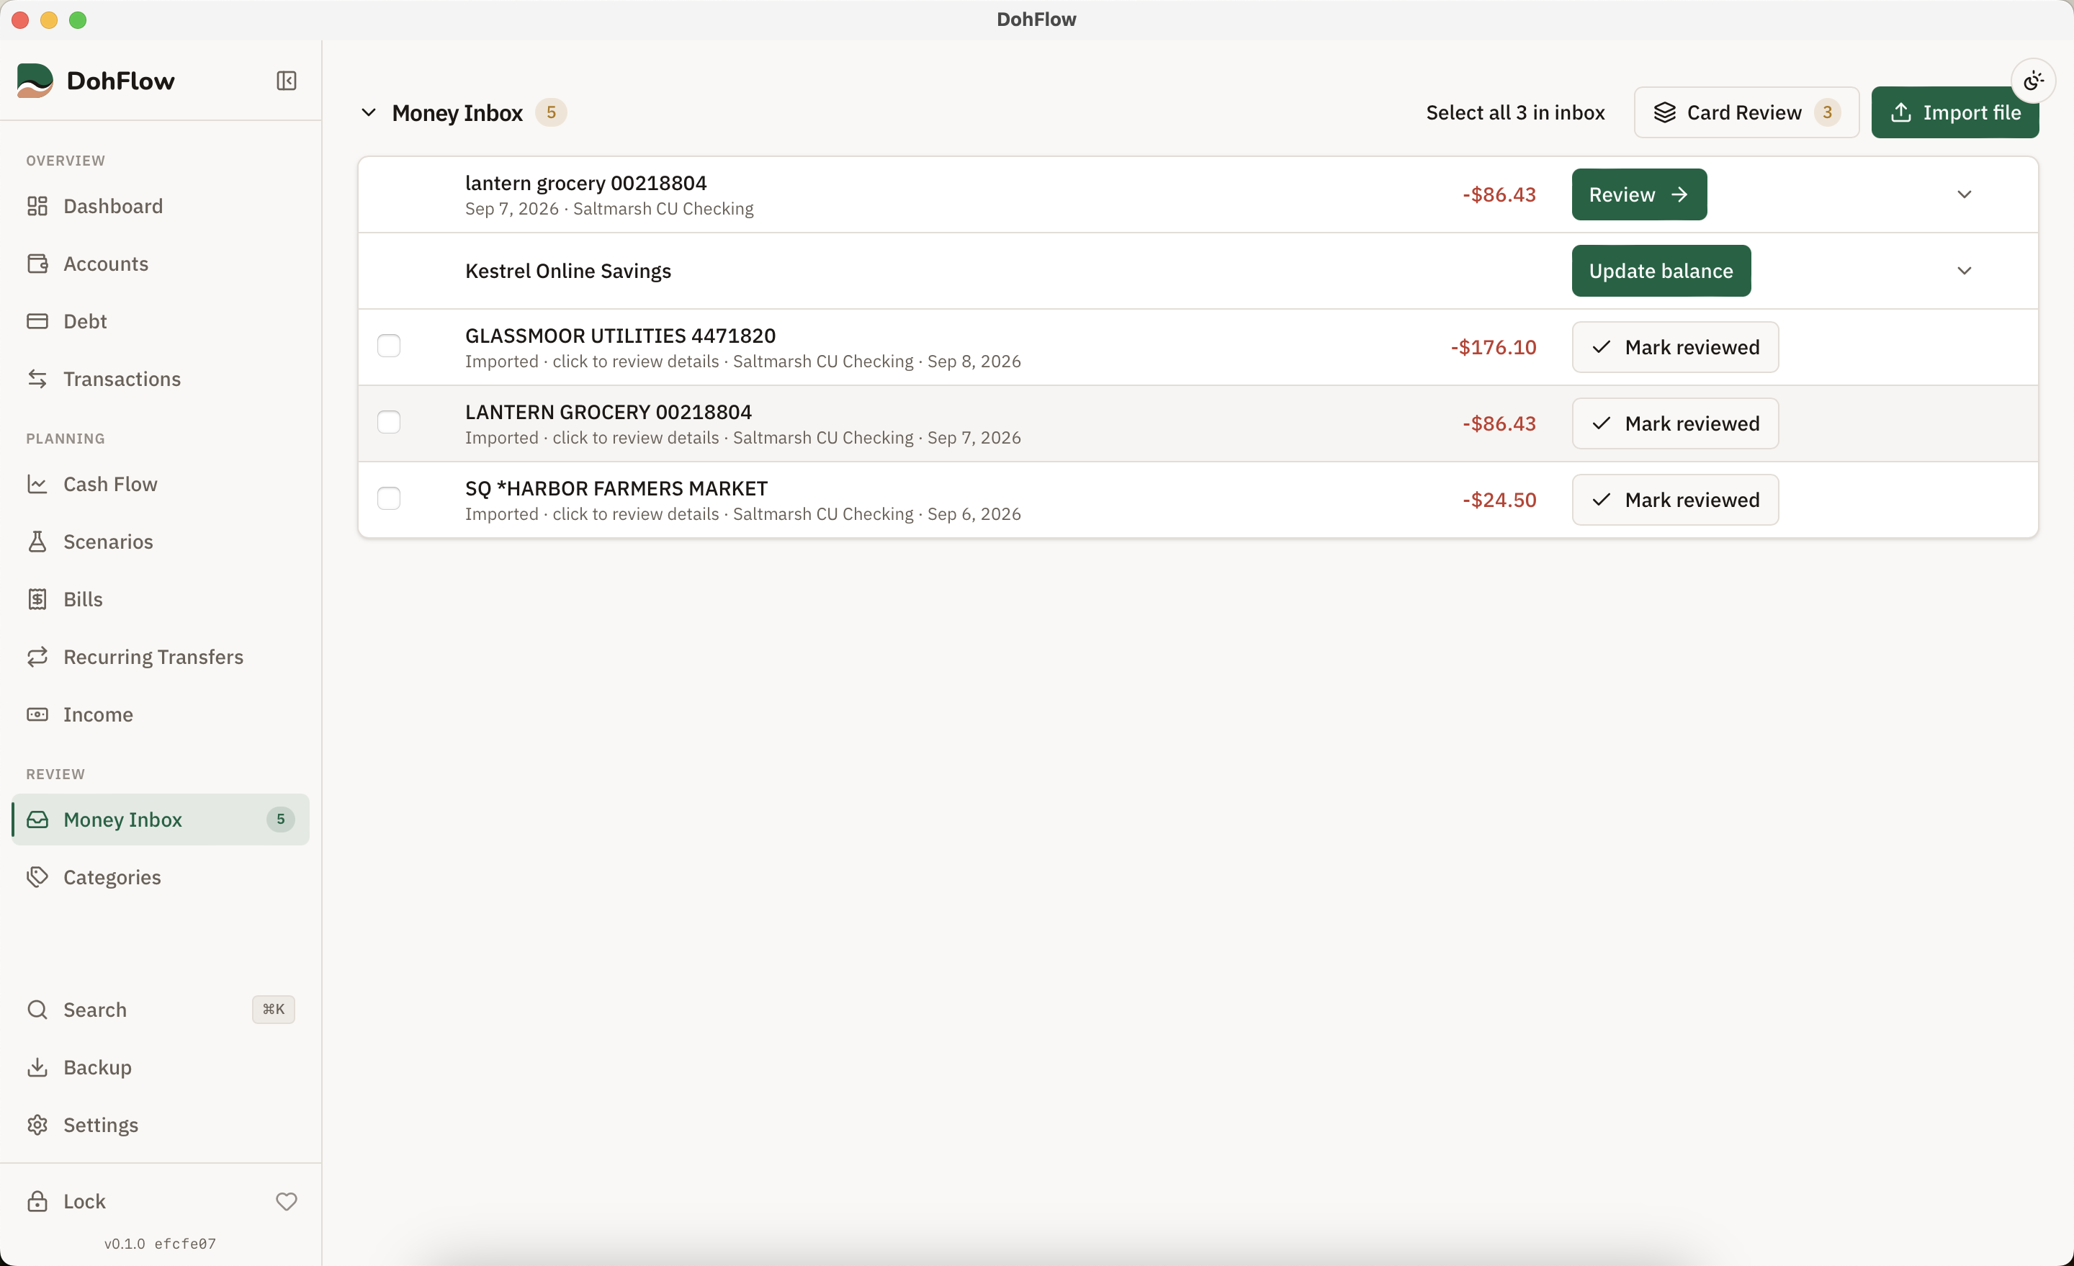2074x1266 pixels.
Task: Click the Kestrel Online Savings title
Action: [568, 271]
